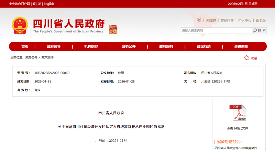Select 机构职能 in the navigation bar
The width and height of the screenshot is (275, 151).
pos(91,47)
